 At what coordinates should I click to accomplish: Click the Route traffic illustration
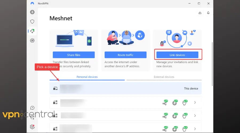[126, 38]
